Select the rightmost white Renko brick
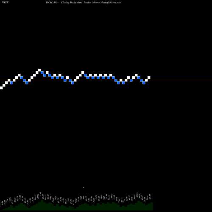This screenshot has height=212, width=212. (149, 78)
